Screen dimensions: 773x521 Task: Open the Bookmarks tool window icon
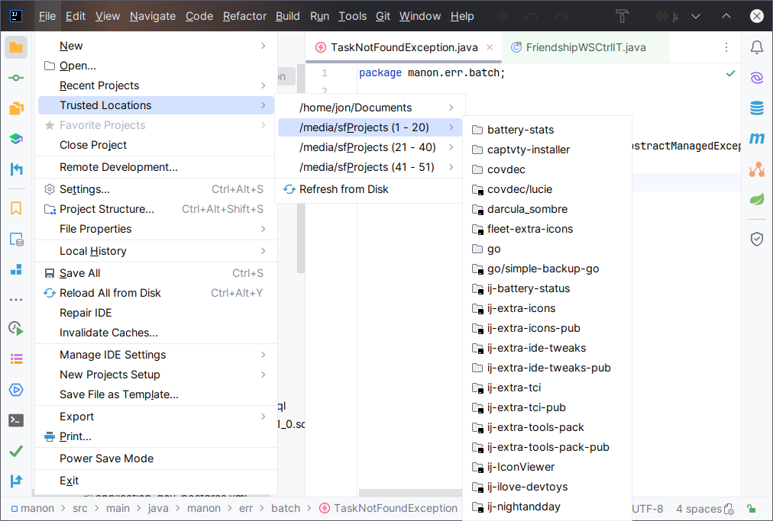(x=16, y=208)
